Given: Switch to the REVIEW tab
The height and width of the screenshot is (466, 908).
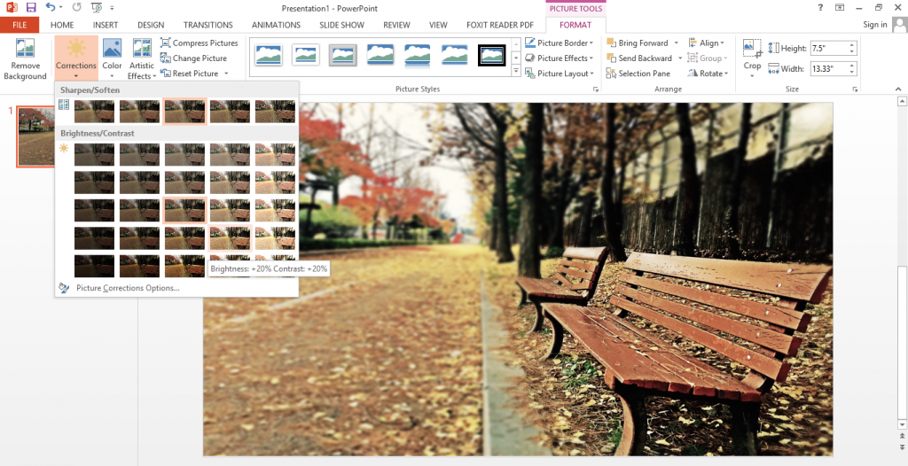Looking at the screenshot, I should 398,25.
